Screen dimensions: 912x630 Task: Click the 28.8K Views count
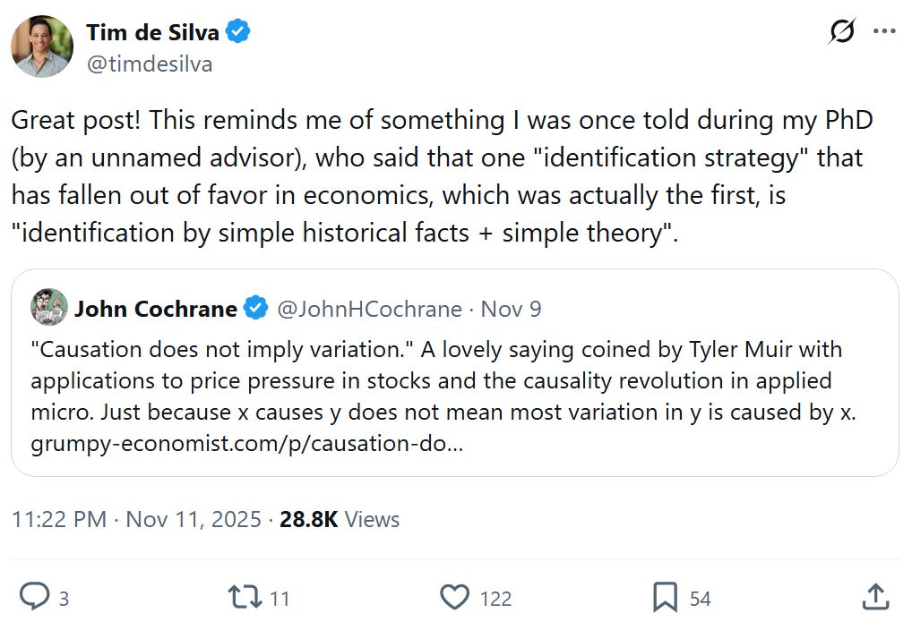(340, 520)
